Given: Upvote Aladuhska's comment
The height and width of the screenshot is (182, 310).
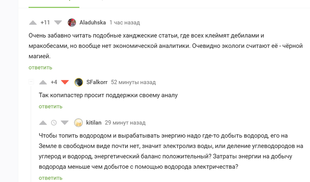Looking at the screenshot, I should pyautogui.click(x=33, y=23).
